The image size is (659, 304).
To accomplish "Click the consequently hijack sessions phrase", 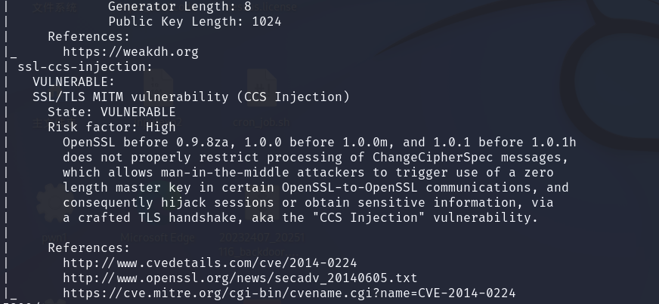I will pos(168,202).
